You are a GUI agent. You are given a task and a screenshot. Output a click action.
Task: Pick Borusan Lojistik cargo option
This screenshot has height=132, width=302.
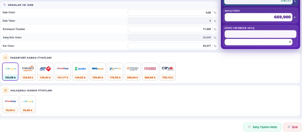point(132,72)
